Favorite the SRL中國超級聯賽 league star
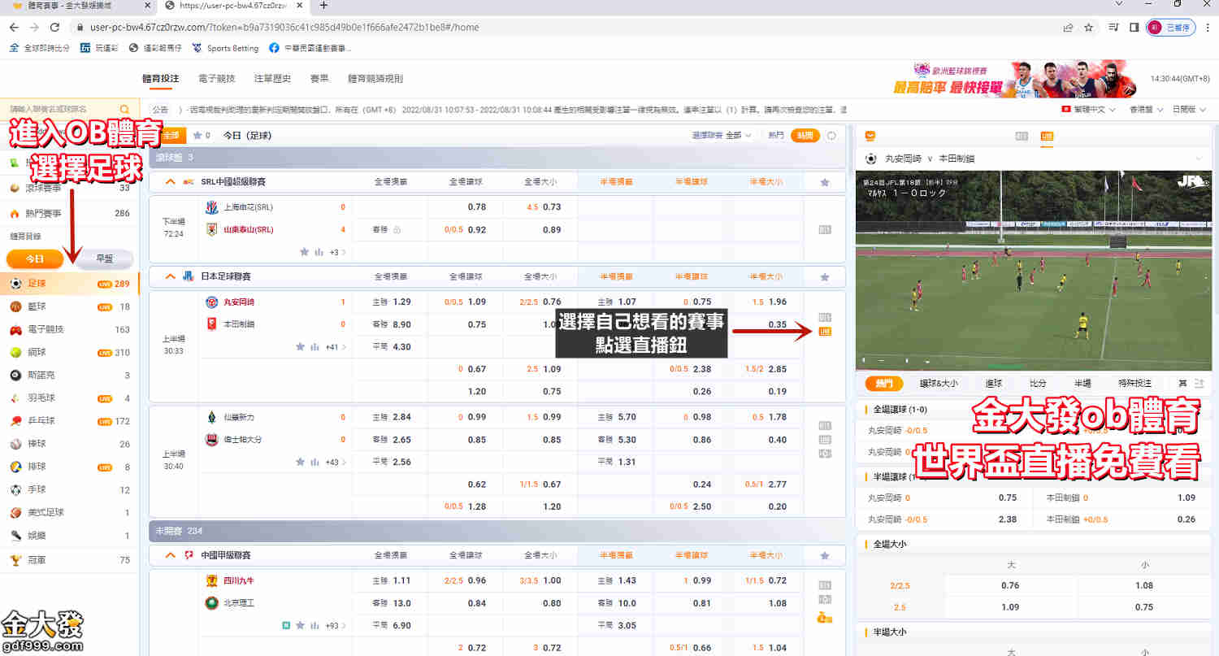 tap(825, 182)
